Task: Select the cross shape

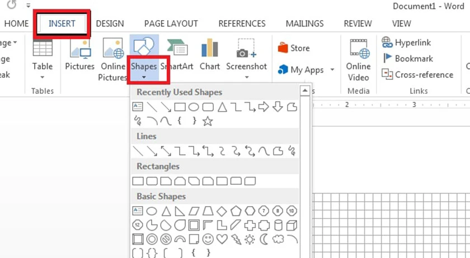Action: click(250, 226)
